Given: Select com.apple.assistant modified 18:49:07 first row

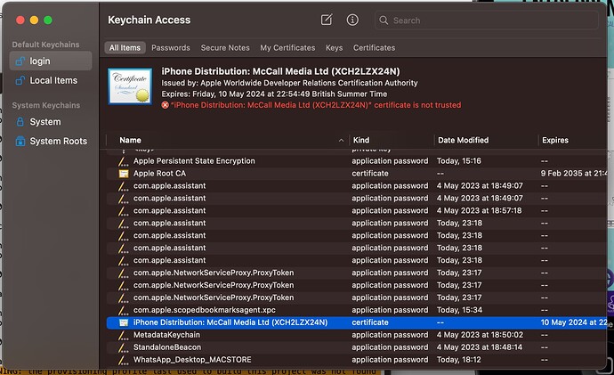Looking at the screenshot, I should point(356,186).
